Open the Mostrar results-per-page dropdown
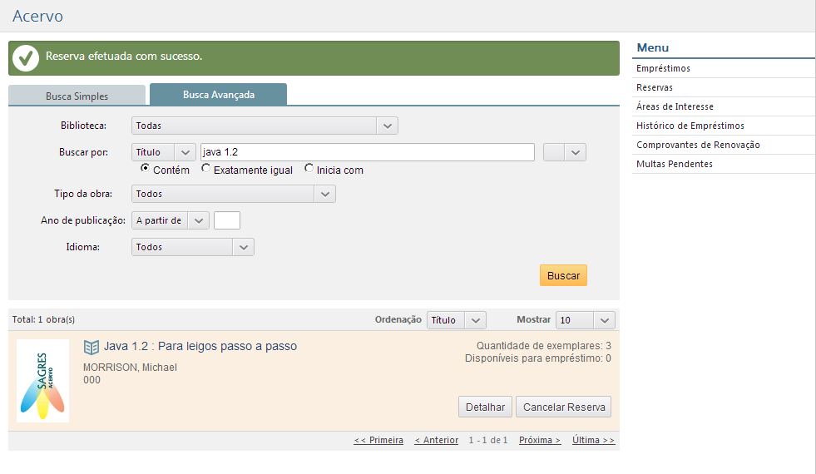 586,320
